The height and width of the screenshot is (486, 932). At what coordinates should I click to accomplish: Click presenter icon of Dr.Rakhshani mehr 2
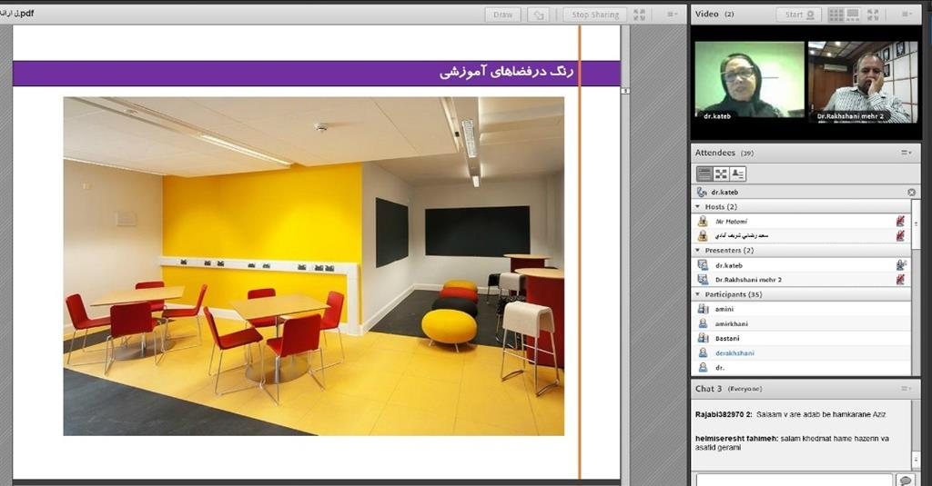coord(703,280)
